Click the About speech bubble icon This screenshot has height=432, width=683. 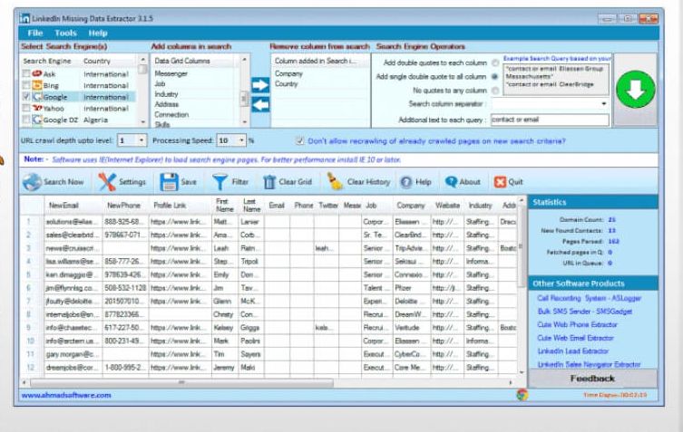coord(451,182)
